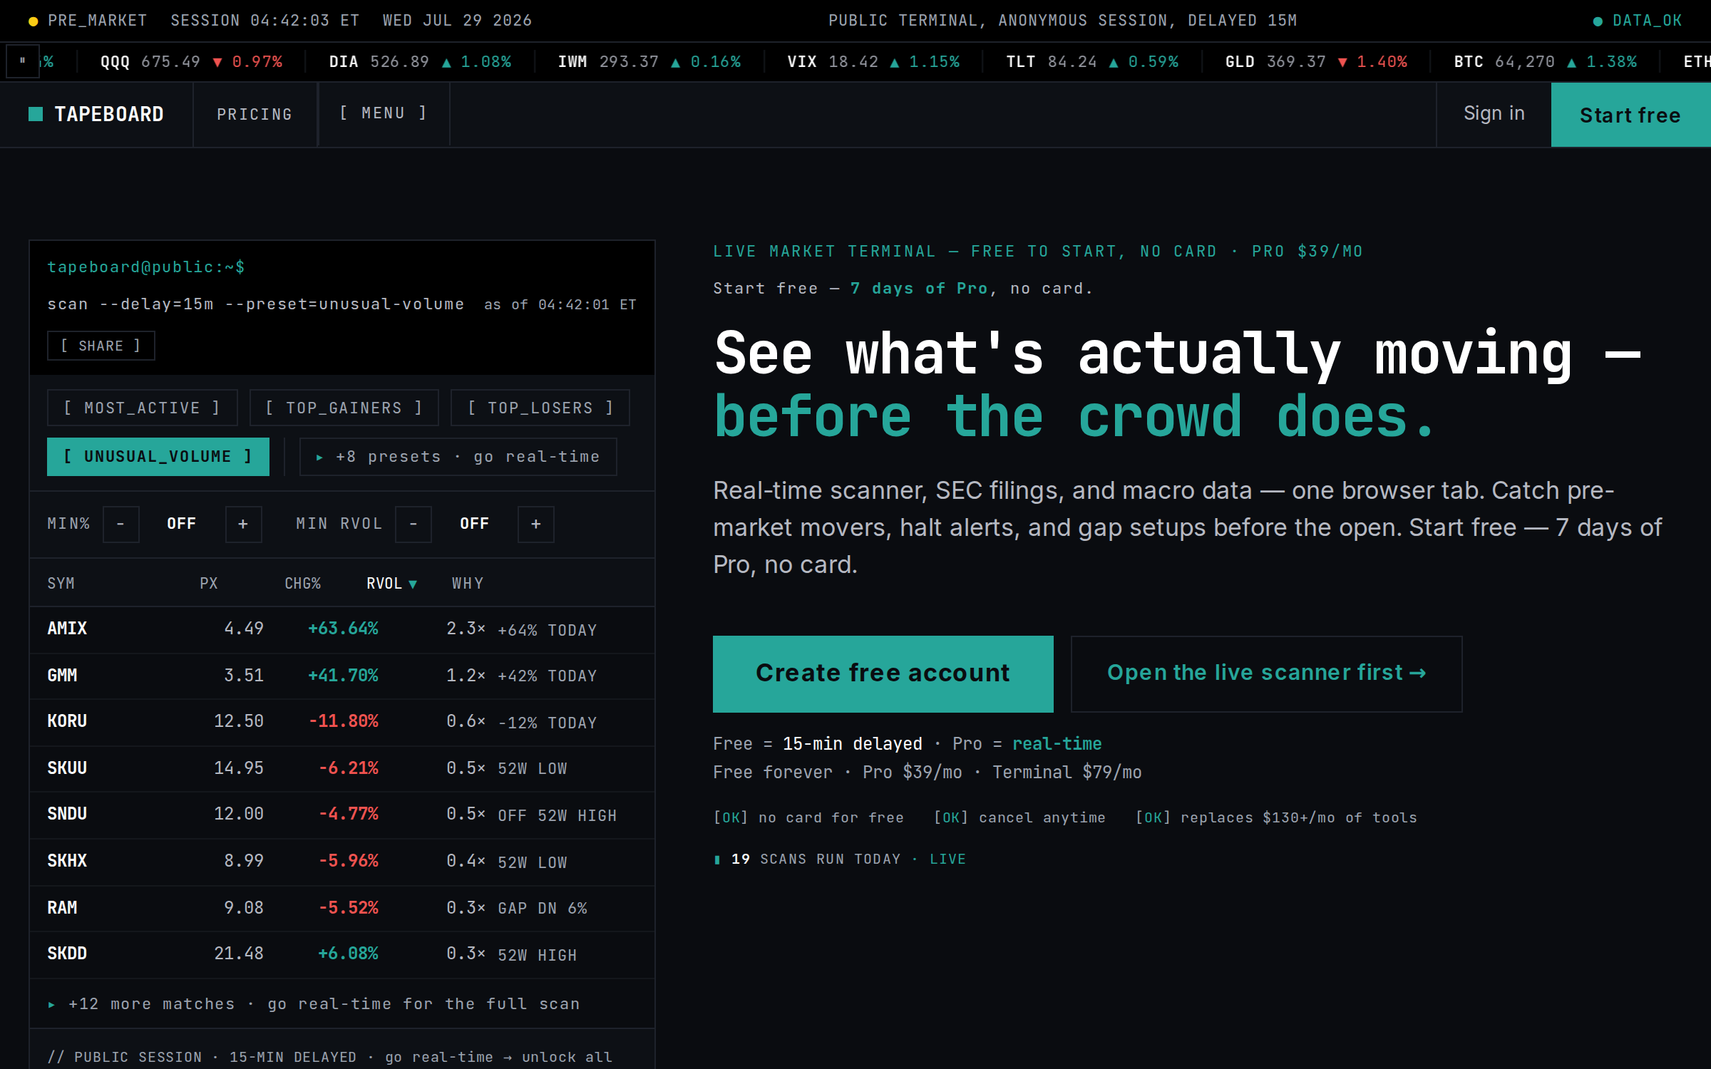Sort by CHG% column header
The width and height of the screenshot is (1711, 1069).
[302, 584]
